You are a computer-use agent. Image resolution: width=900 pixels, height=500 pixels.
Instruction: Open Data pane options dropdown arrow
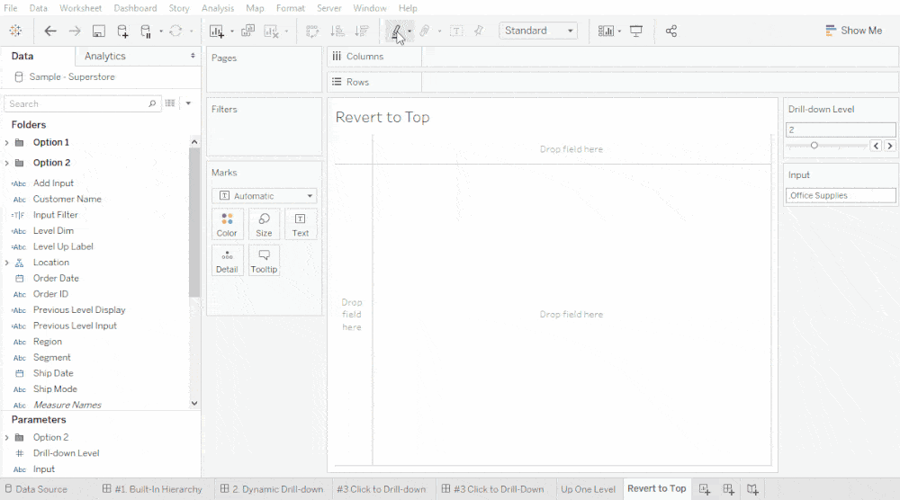[188, 103]
